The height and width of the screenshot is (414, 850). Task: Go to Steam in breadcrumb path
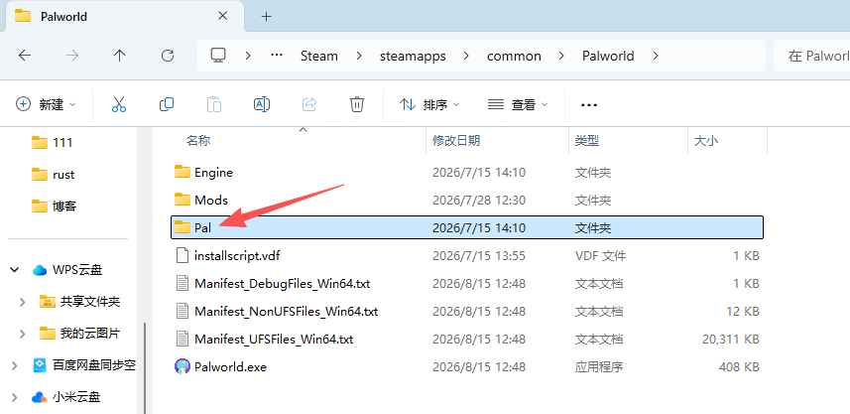pos(319,56)
